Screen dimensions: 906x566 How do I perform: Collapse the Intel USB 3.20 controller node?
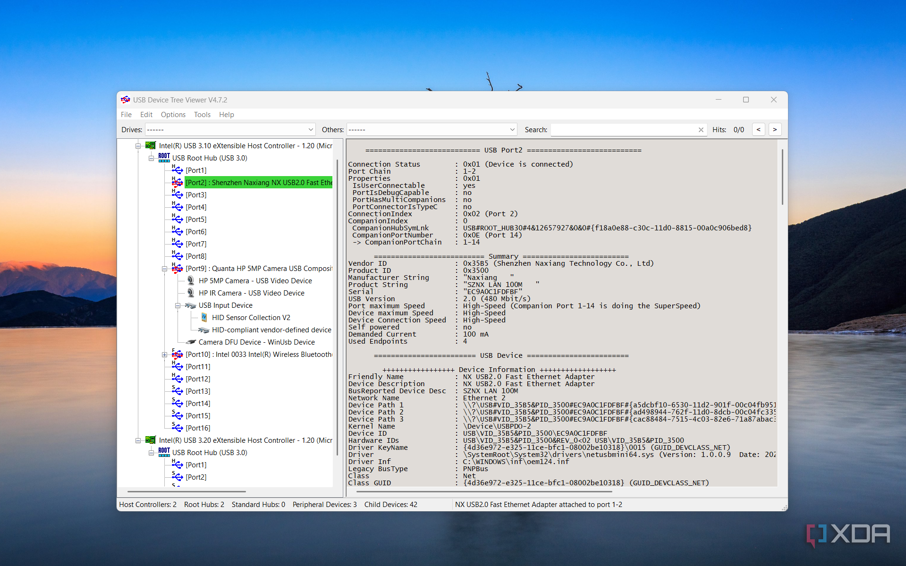pos(138,440)
